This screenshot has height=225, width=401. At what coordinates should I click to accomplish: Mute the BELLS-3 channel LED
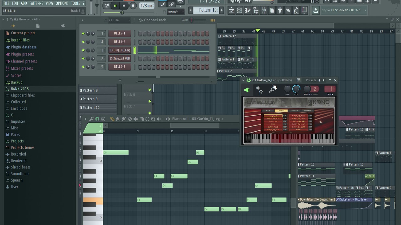click(x=83, y=67)
